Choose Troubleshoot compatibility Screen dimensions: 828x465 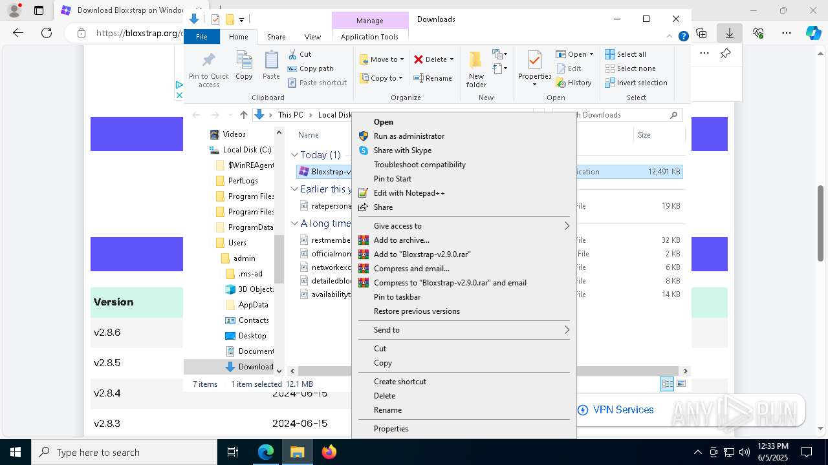point(464,165)
